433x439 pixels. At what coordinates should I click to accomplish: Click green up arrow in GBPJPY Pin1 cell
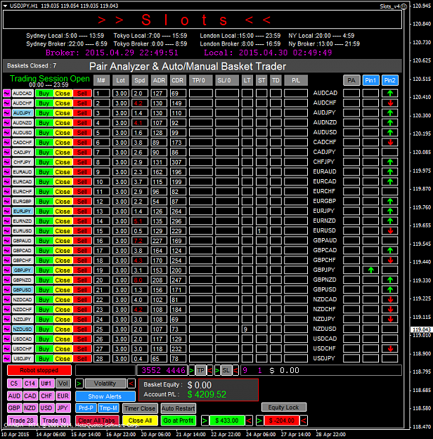pos(370,270)
